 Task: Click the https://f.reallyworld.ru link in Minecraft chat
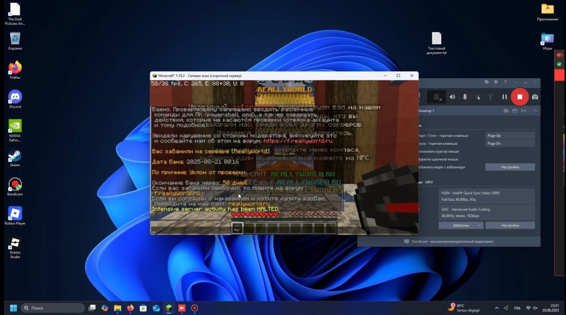pos(298,141)
